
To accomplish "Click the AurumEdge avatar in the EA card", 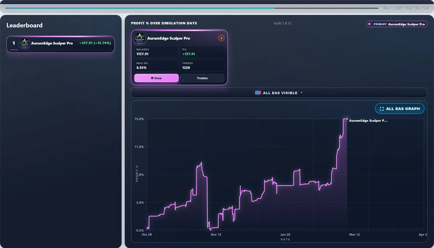I will pos(139,38).
